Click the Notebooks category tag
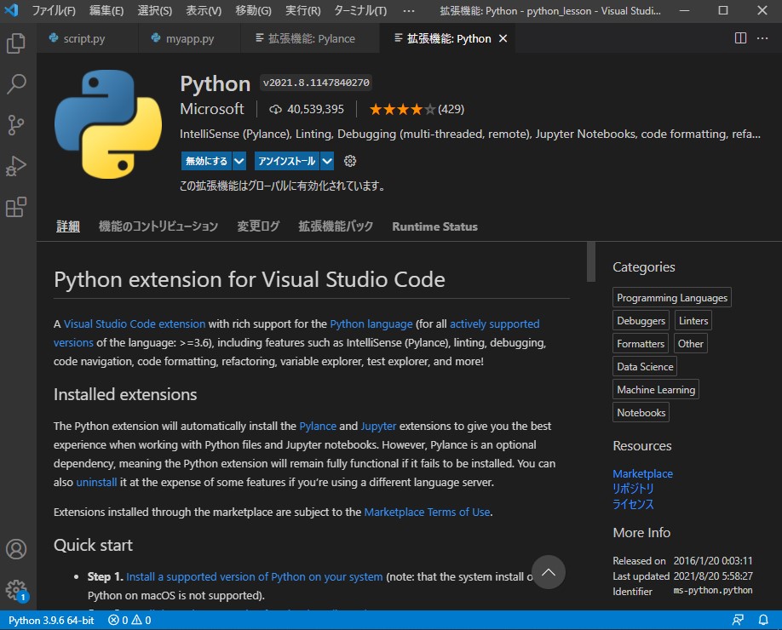 click(x=641, y=412)
